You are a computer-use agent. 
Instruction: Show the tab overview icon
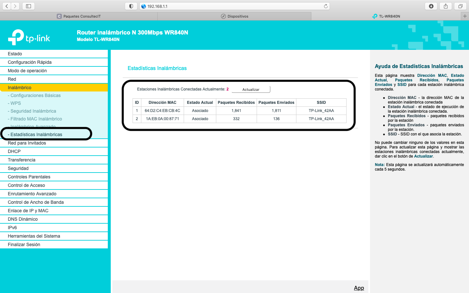click(x=460, y=6)
